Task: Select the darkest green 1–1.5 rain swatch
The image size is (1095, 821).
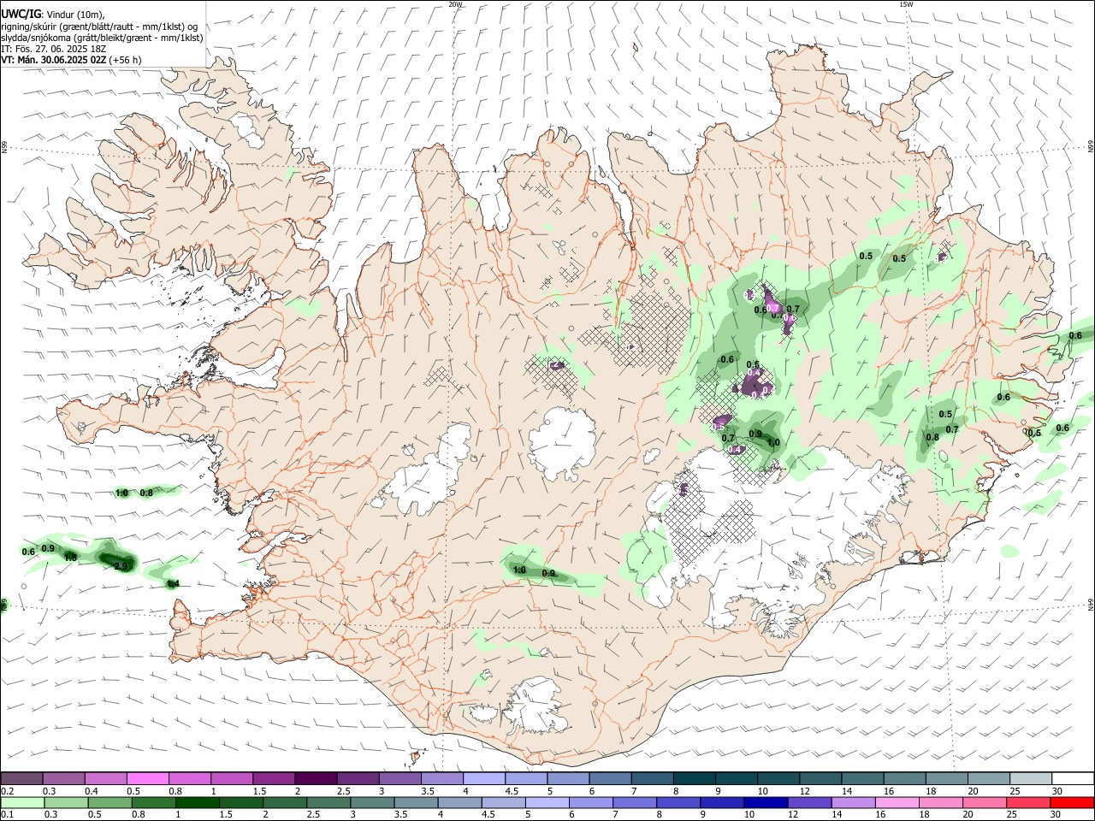Action: point(197,802)
